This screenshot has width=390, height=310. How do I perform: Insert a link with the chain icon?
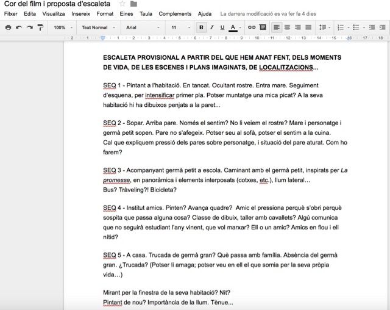point(252,27)
